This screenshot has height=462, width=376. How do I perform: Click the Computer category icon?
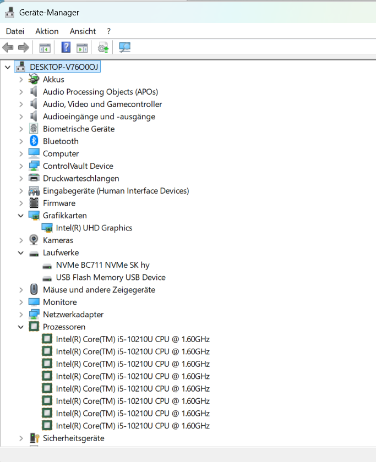(34, 153)
